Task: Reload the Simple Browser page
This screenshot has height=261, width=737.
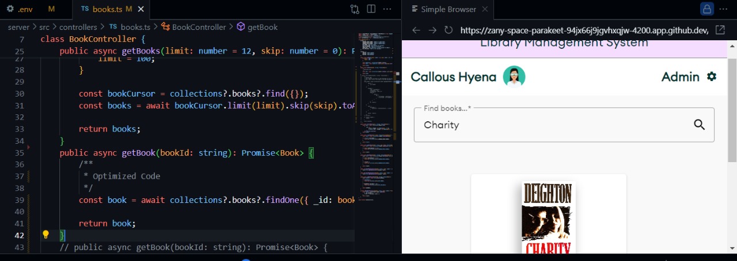Action: [449, 30]
